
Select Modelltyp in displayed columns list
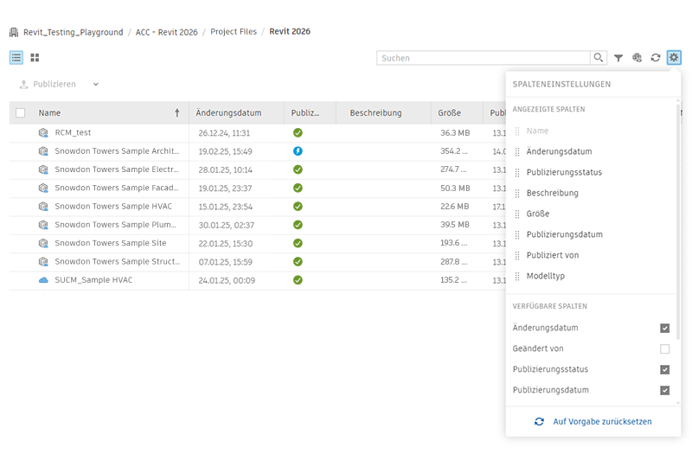point(546,276)
